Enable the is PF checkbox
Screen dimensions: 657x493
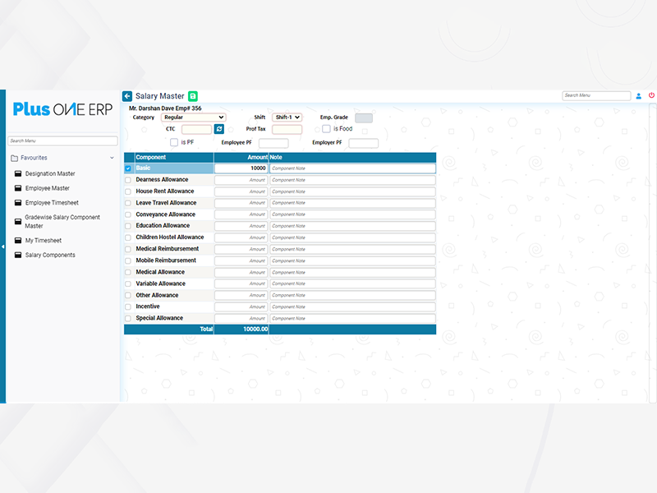pos(174,142)
